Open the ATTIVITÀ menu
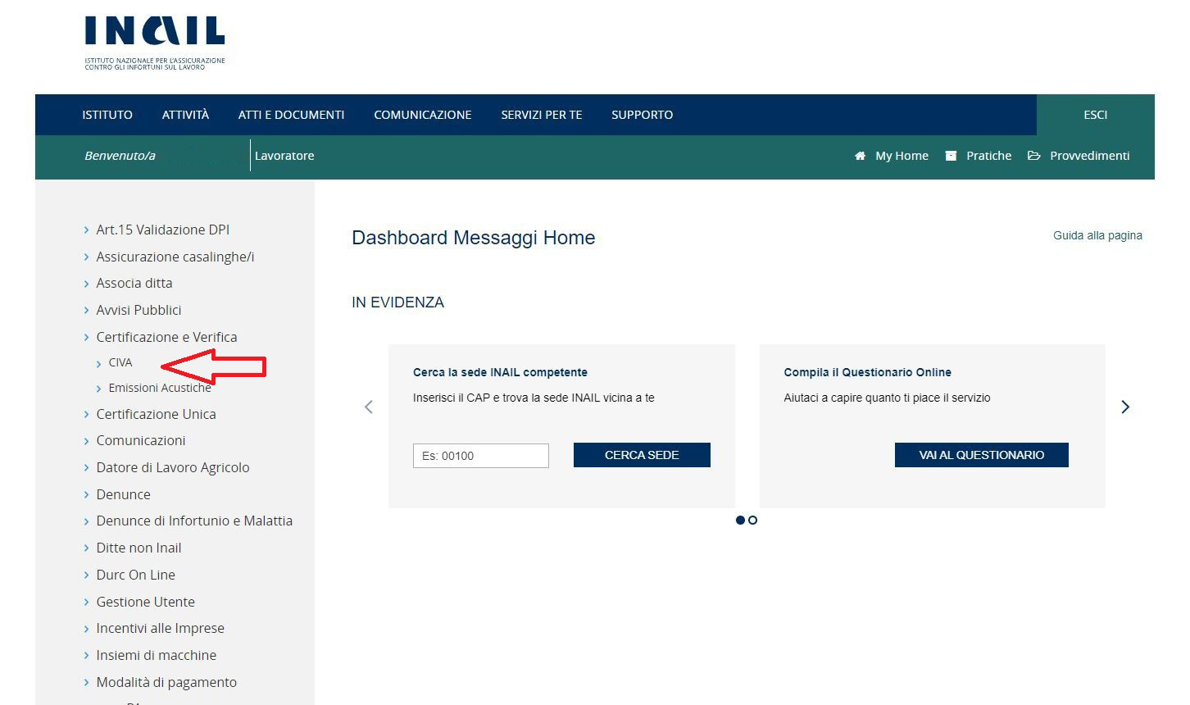The height and width of the screenshot is (705, 1190). tap(185, 115)
